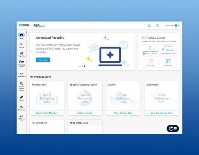This screenshot has height=155, width=199.
Task: Click the My Activity Center heading
Action: [154, 38]
